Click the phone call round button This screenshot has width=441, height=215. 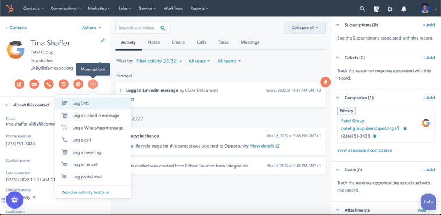pyautogui.click(x=49, y=84)
